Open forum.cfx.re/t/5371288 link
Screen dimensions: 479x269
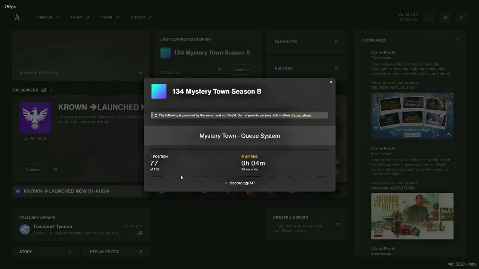393,188
